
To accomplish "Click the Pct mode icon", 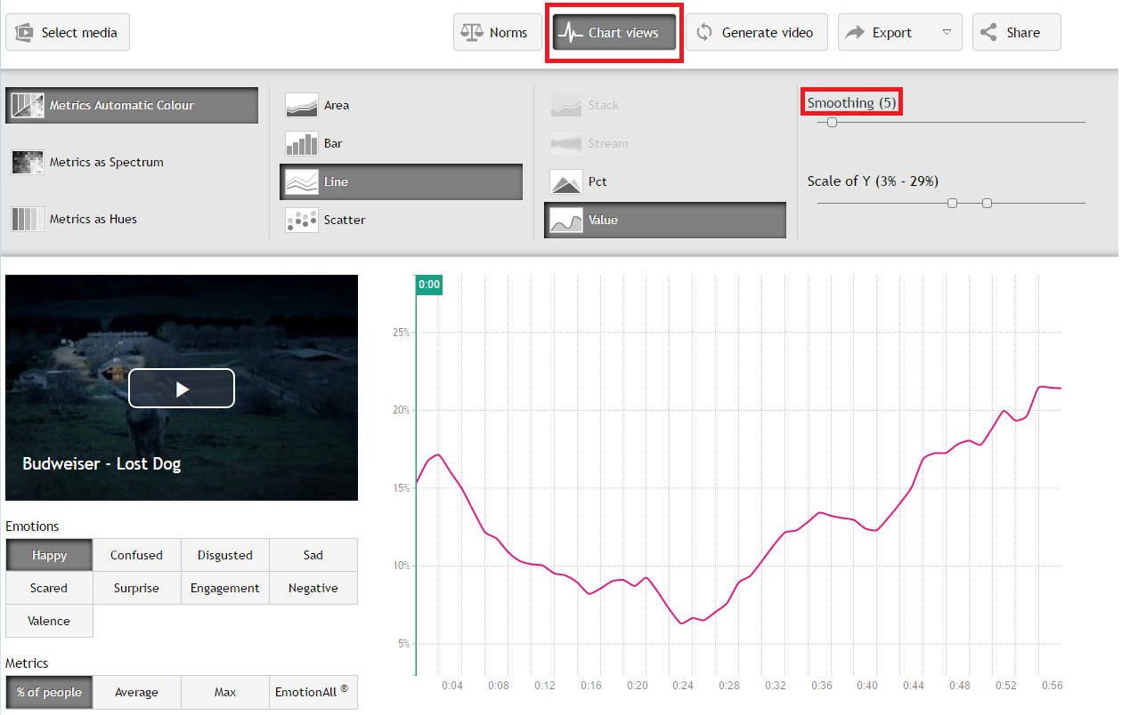I will coord(566,181).
